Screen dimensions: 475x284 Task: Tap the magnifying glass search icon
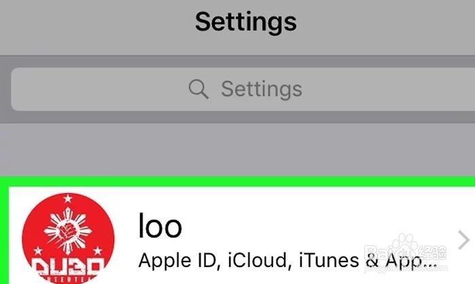(x=198, y=89)
